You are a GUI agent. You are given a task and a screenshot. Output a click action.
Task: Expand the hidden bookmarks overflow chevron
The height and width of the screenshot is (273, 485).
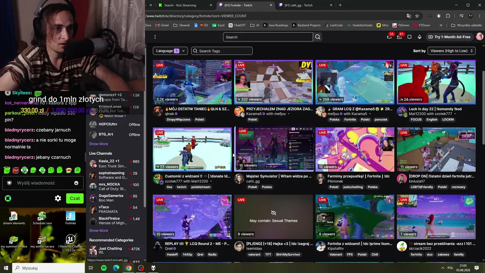click(x=441, y=25)
